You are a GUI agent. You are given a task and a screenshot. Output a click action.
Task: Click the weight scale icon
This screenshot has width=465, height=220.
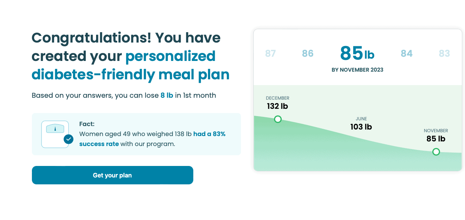(x=55, y=134)
